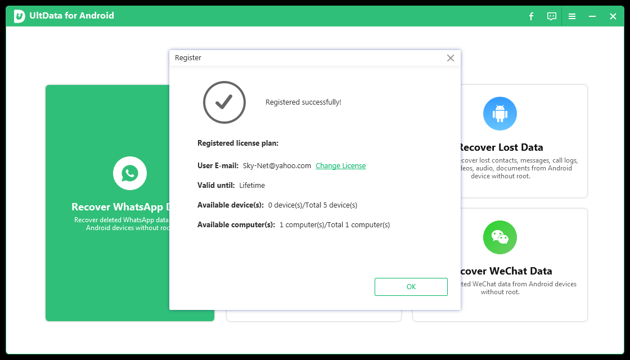
Task: Click the 'Registered license plan:' label
Action: tap(238, 143)
